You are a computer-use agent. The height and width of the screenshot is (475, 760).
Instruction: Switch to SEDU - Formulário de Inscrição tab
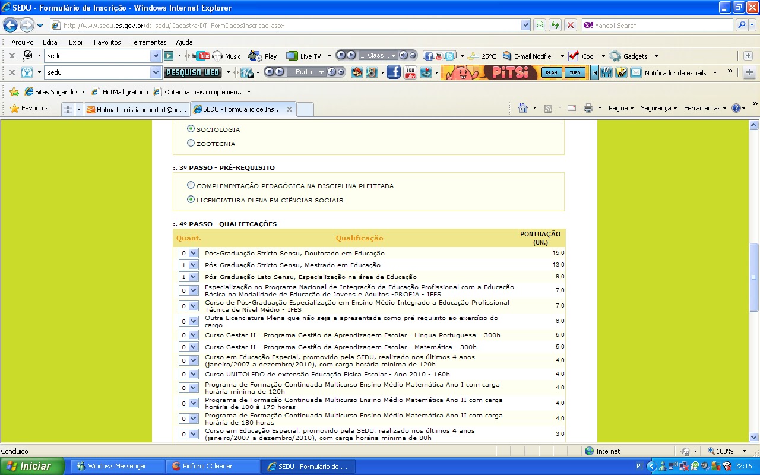click(x=243, y=109)
